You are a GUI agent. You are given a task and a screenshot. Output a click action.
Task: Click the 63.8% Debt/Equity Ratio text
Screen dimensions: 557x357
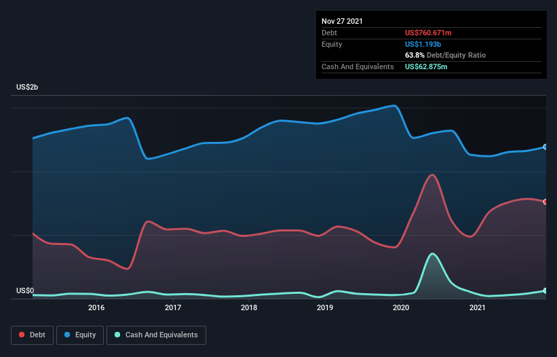(445, 56)
